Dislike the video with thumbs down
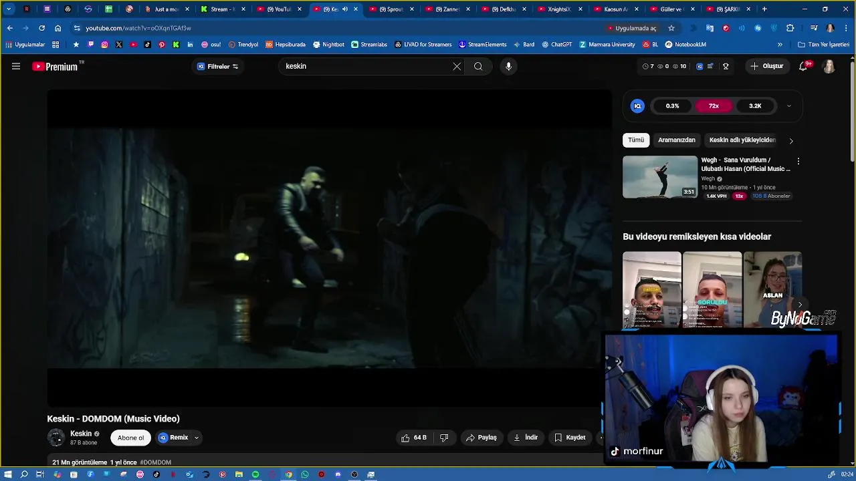The width and height of the screenshot is (856, 481). (x=444, y=438)
